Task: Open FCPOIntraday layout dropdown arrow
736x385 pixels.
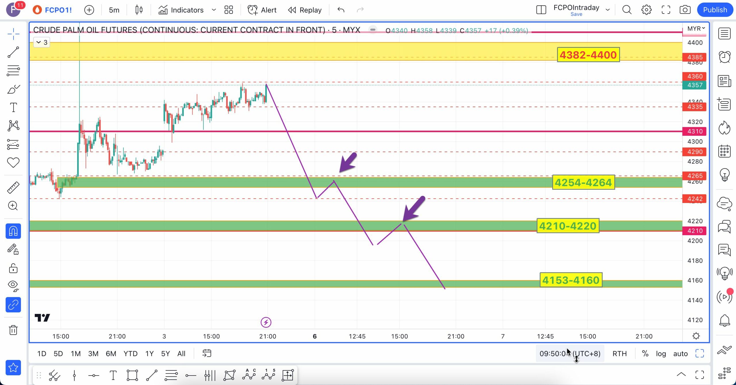Action: [x=607, y=10]
